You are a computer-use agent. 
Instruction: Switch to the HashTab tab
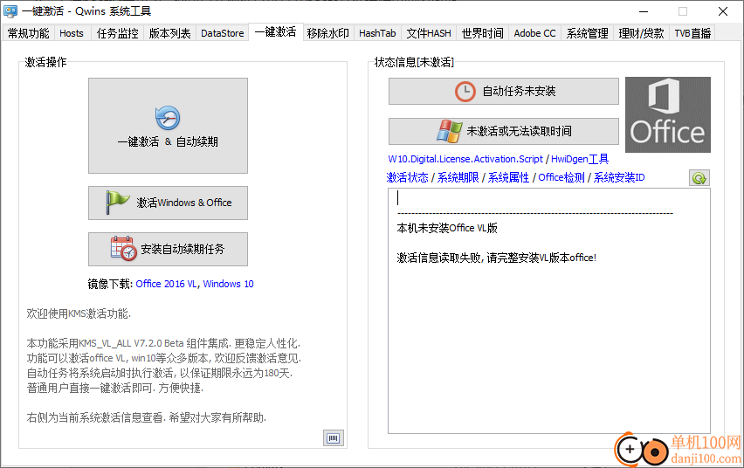click(377, 33)
